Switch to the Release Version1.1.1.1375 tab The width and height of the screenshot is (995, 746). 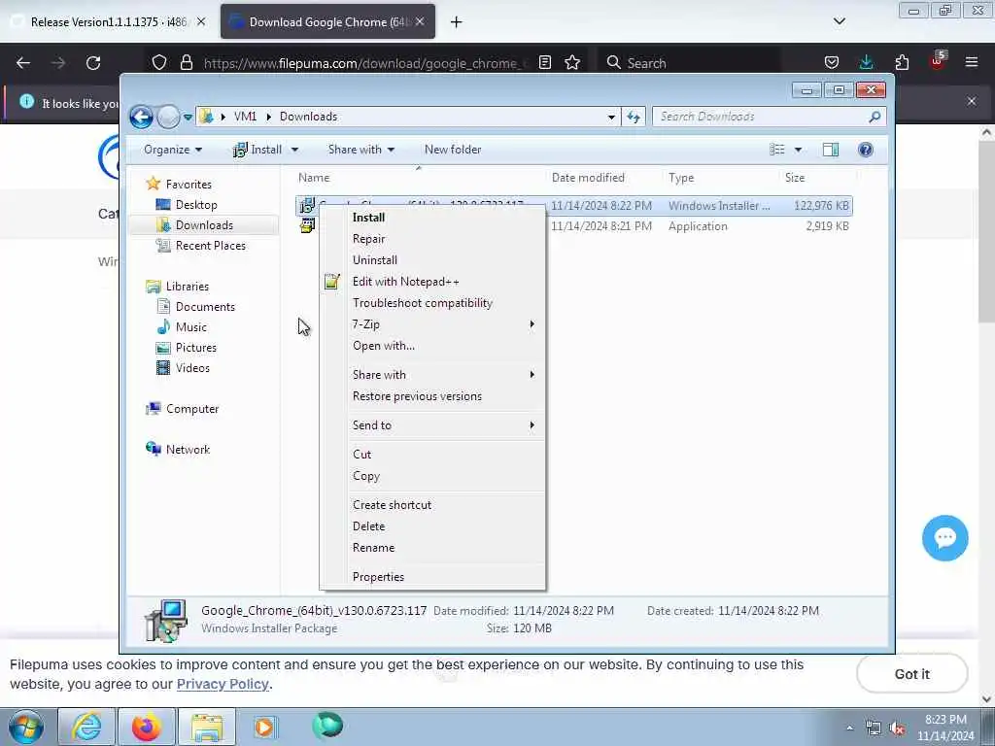click(108, 22)
